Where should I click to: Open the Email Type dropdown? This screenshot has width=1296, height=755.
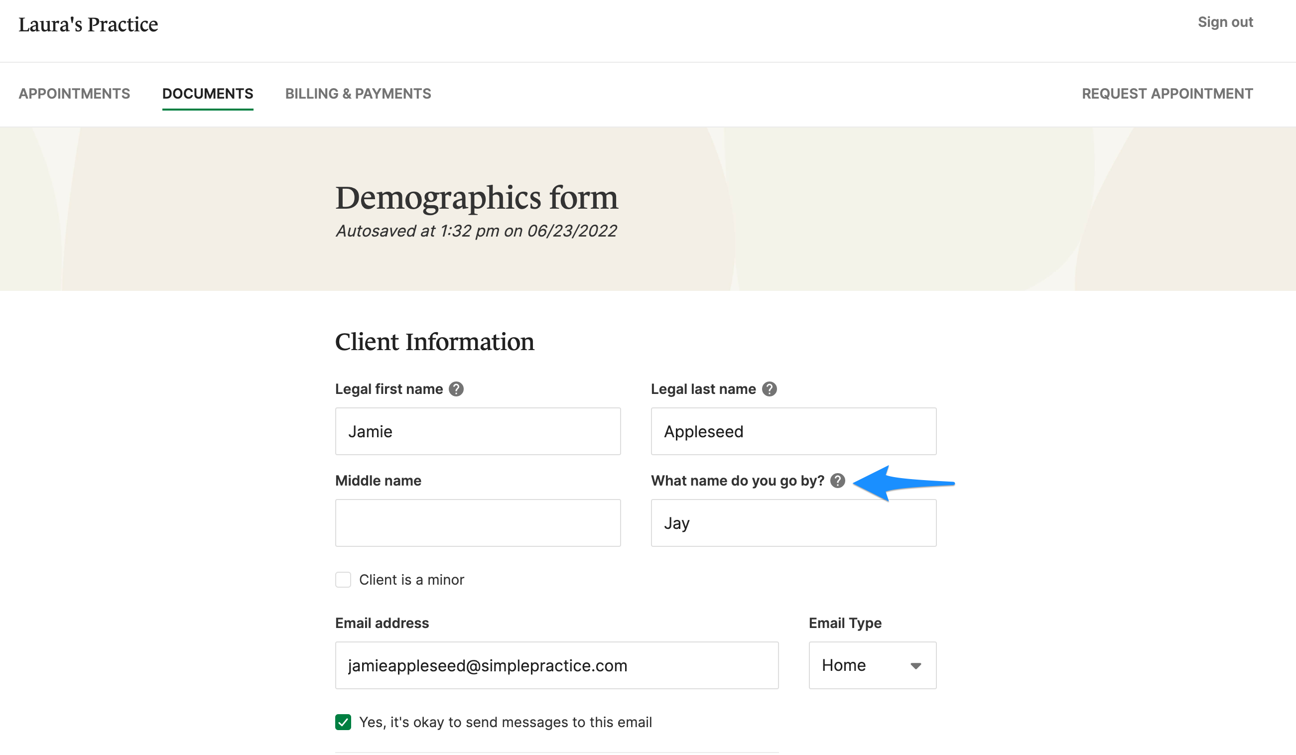872,665
